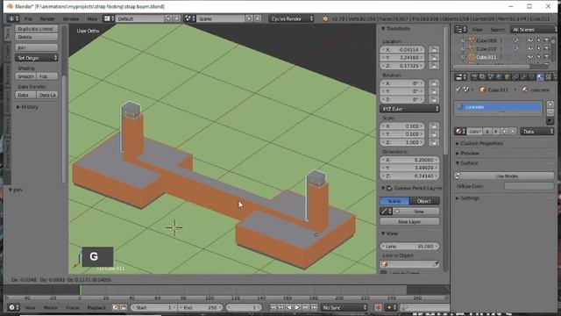Open the Scene properties tab icon

(491, 77)
